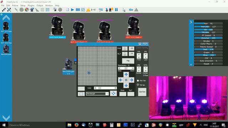Click the -Y invert tilt button

coord(131,54)
